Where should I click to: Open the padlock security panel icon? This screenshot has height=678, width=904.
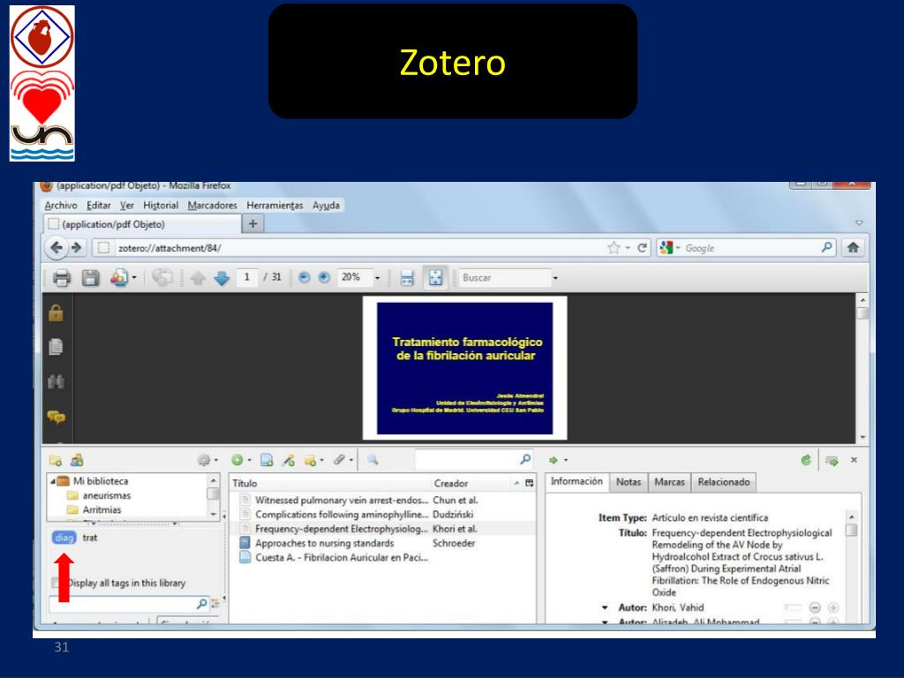click(56, 313)
